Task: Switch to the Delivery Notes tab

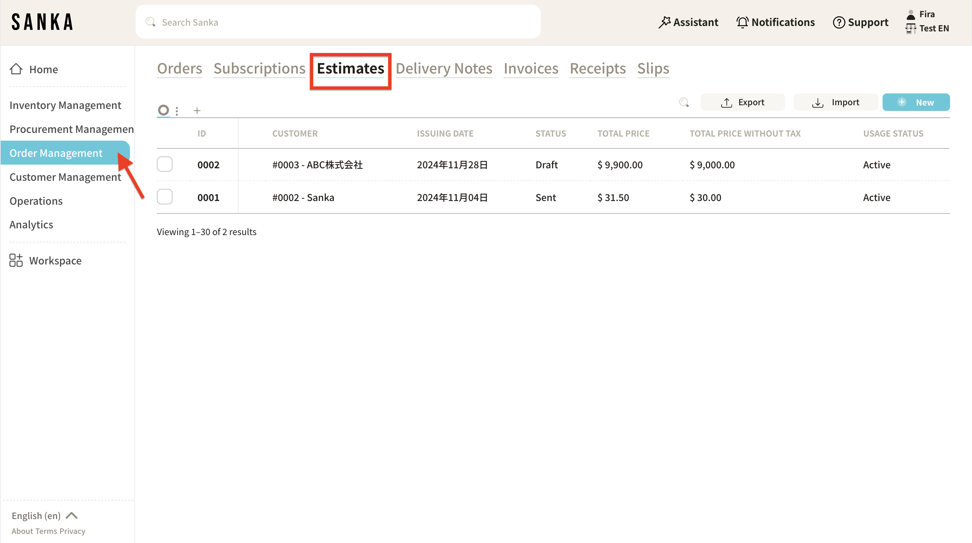Action: tap(444, 68)
